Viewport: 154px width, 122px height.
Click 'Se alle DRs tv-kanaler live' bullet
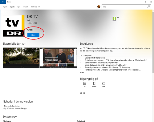point(95,58)
